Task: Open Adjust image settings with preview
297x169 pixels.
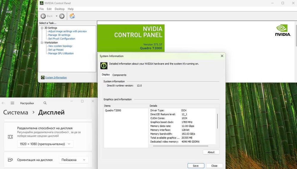Action: [x=67, y=31]
